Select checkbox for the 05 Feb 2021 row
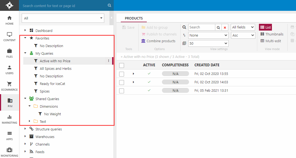The image size is (296, 158). (122, 91)
